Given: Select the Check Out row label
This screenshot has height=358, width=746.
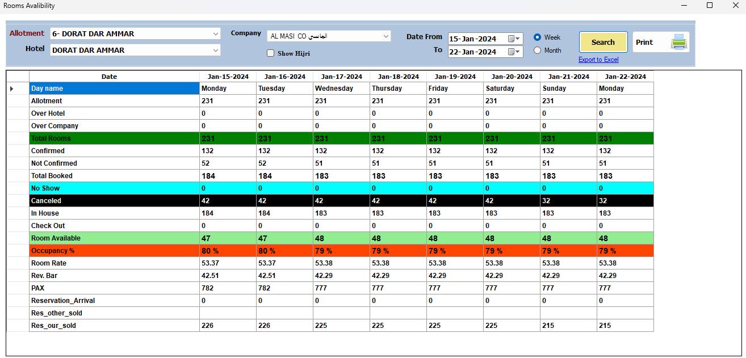Looking at the screenshot, I should tap(114, 226).
